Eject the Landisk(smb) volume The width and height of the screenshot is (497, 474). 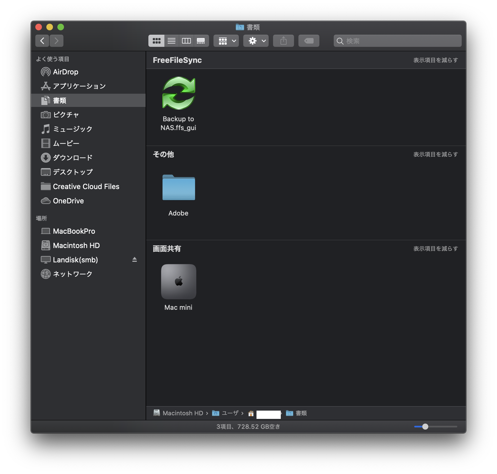coord(135,260)
